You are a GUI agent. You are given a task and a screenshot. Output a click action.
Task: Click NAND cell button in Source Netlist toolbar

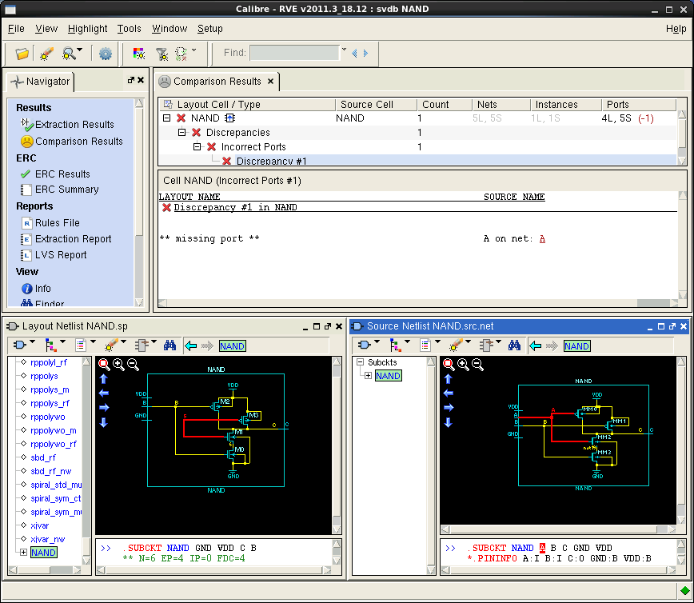click(576, 345)
